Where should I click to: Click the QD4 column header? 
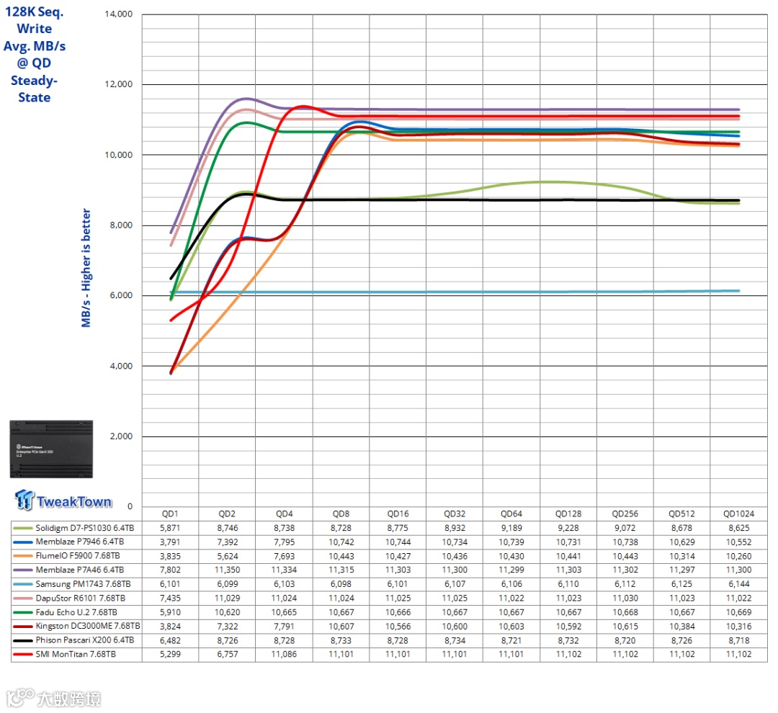tap(285, 514)
